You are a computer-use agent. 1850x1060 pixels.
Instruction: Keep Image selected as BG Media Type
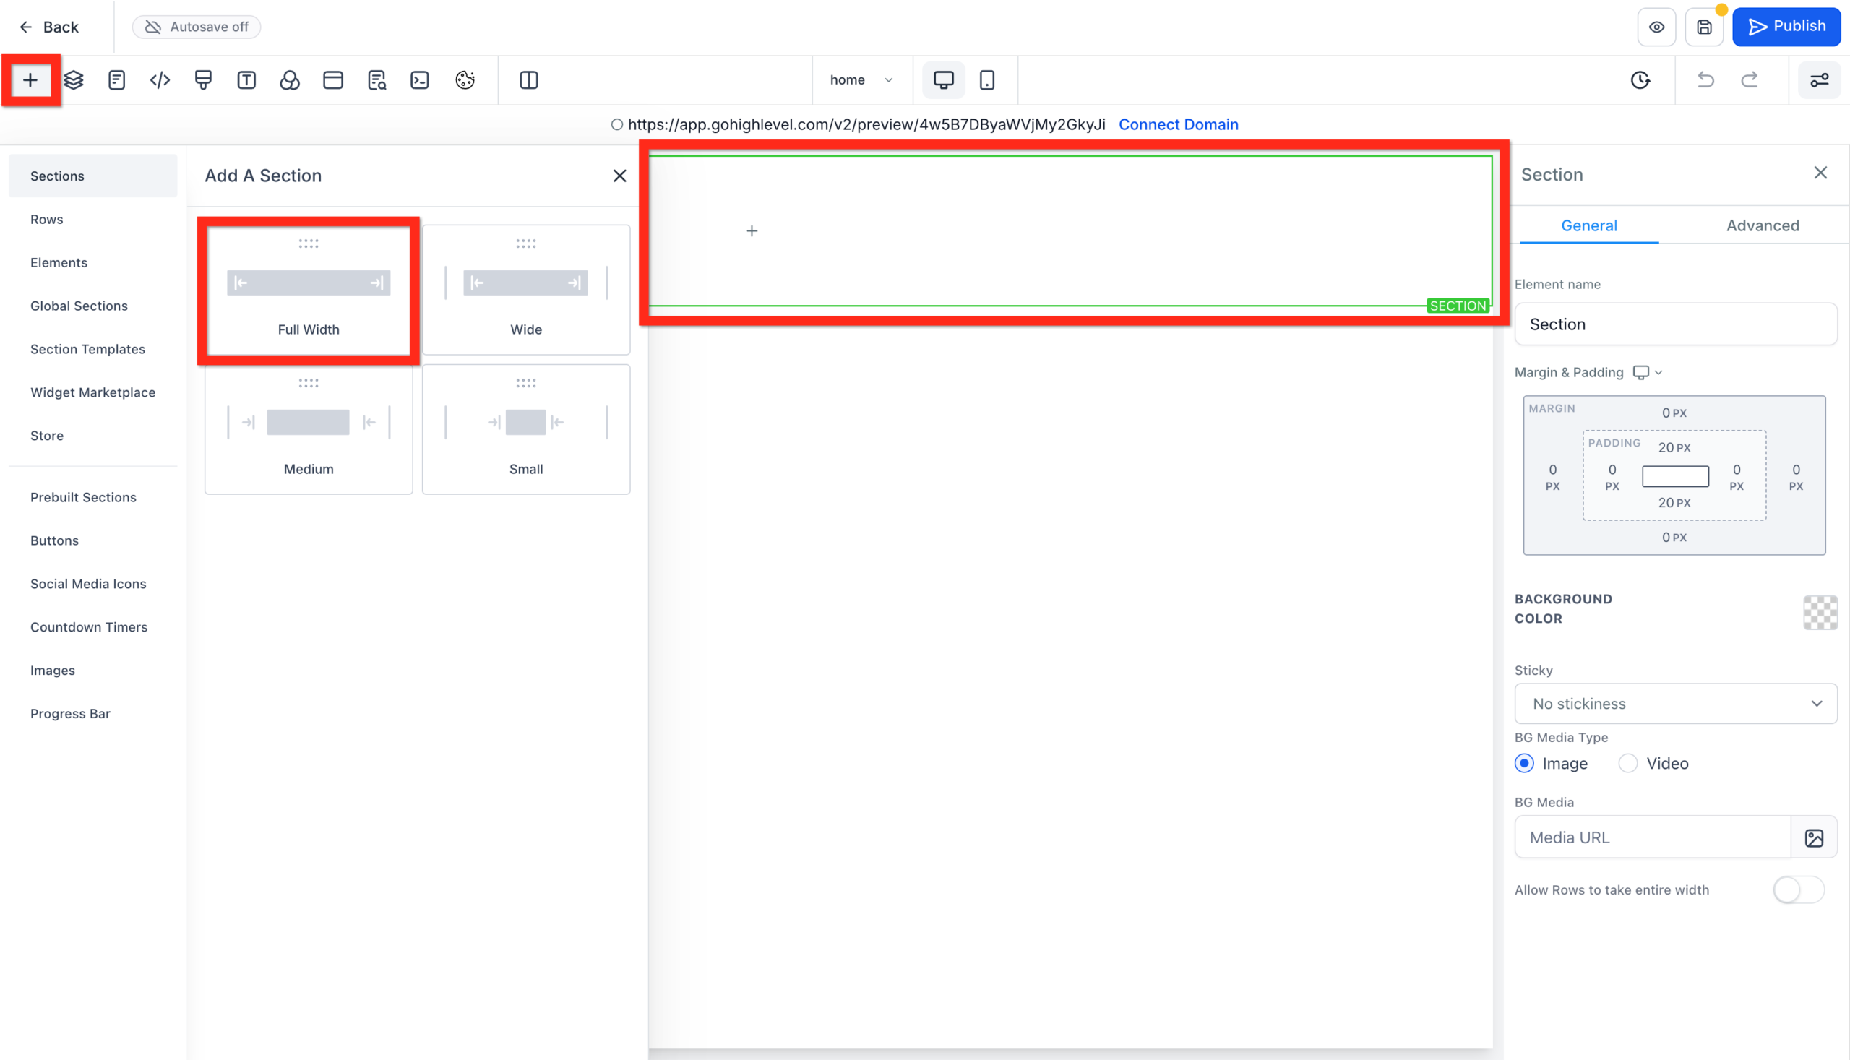[x=1525, y=763]
